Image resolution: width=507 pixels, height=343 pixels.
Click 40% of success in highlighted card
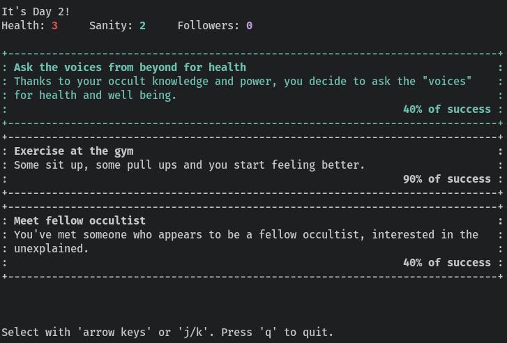446,109
